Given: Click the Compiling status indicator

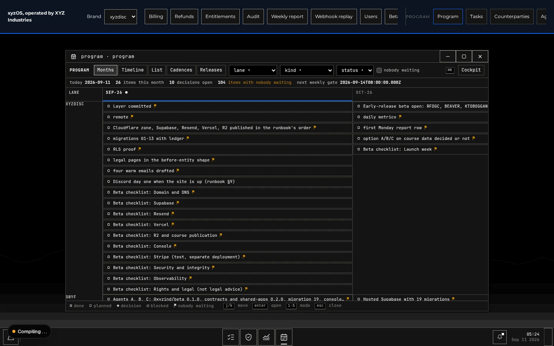Looking at the screenshot, I should [x=29, y=331].
